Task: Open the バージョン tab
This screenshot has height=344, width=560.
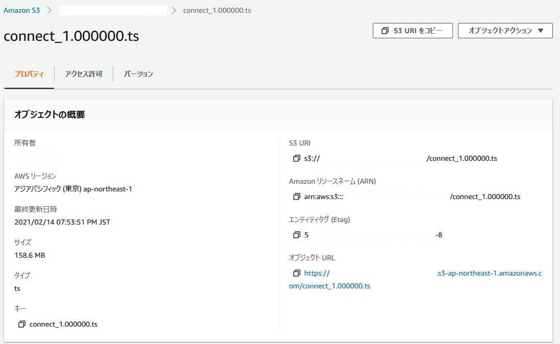Action: pyautogui.click(x=138, y=74)
